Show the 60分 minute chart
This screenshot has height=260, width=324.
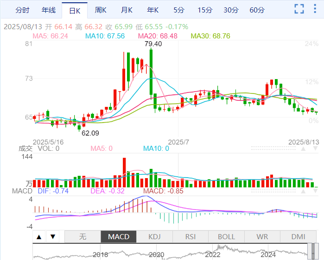[257, 10]
